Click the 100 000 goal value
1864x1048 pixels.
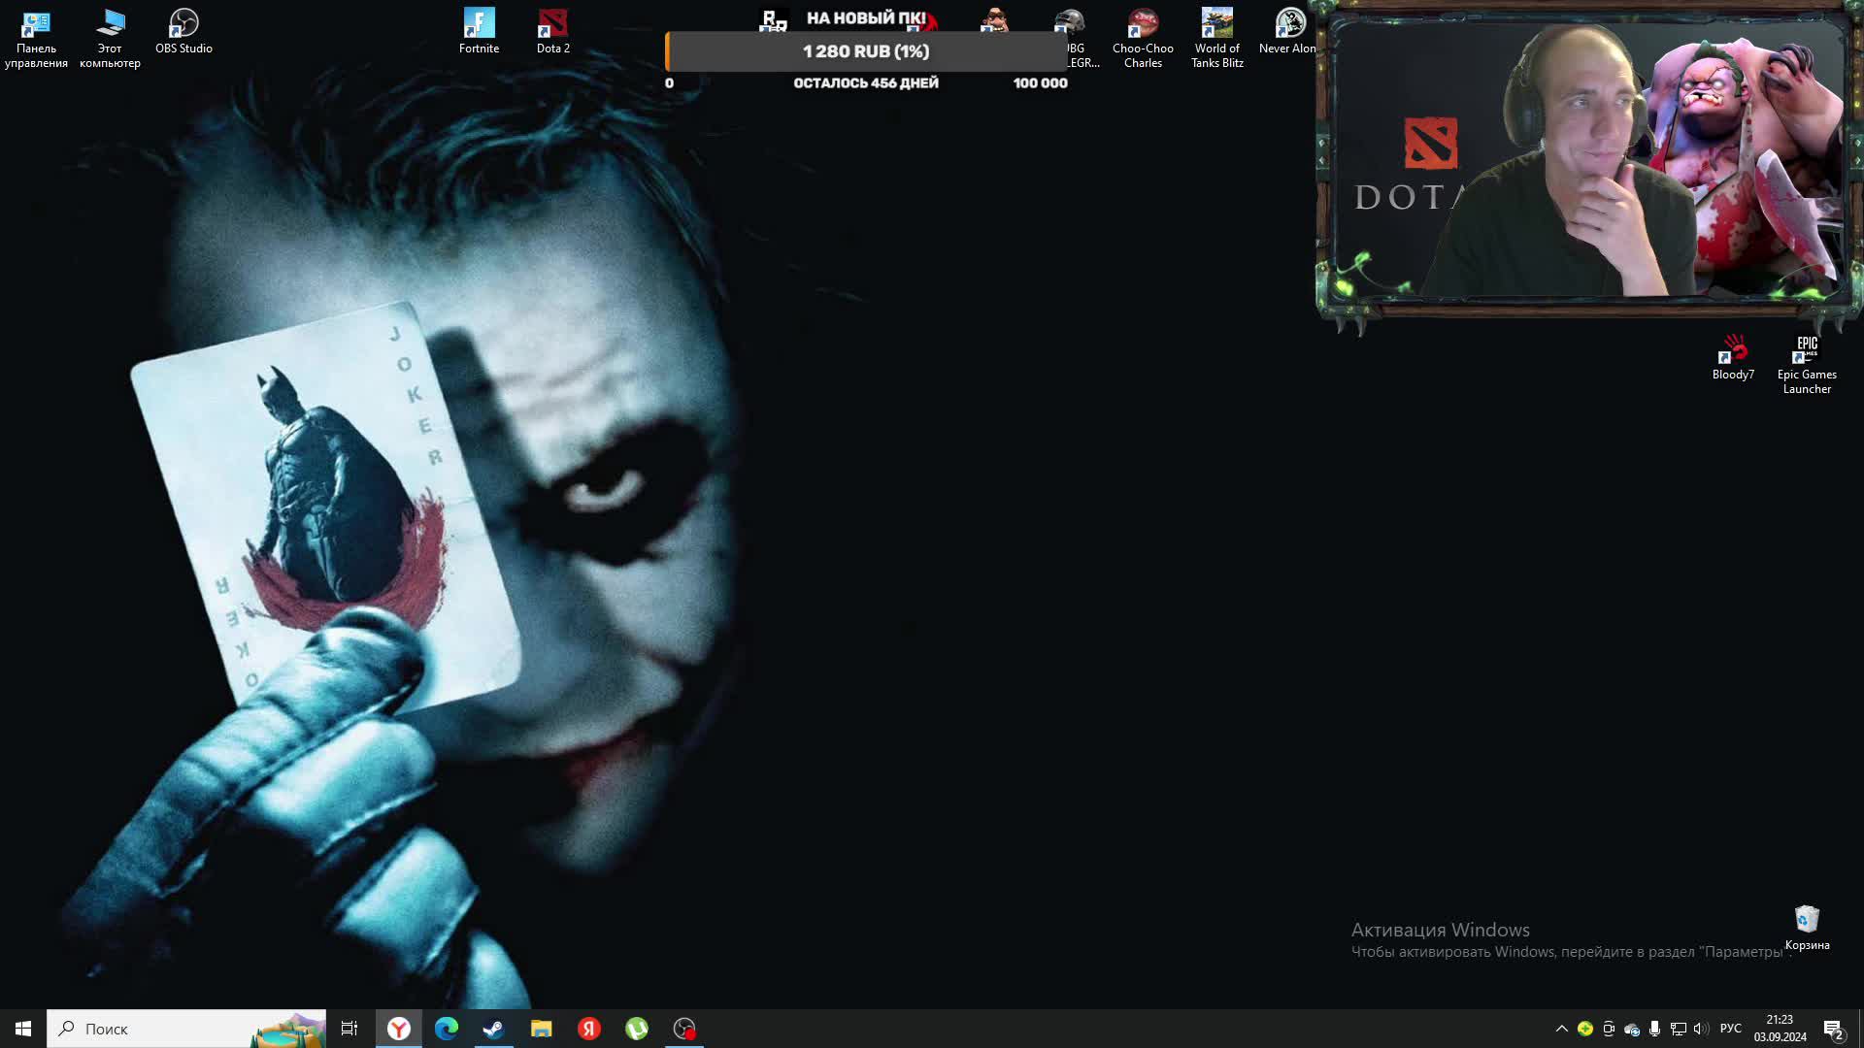[x=1040, y=83]
